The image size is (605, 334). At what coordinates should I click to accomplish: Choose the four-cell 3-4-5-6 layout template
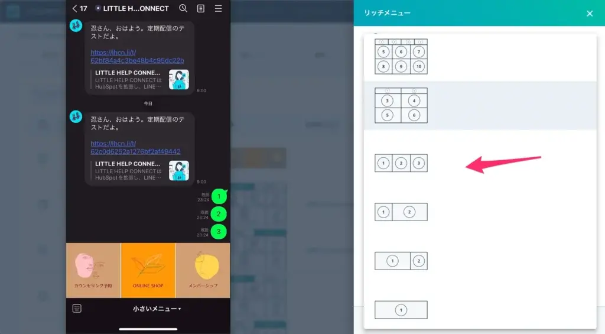401,105
